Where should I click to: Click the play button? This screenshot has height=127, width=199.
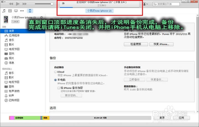point(18,4)
